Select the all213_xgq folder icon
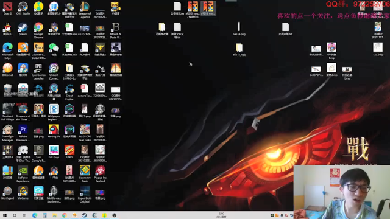The width and height of the screenshot is (390, 219). pos(239,49)
